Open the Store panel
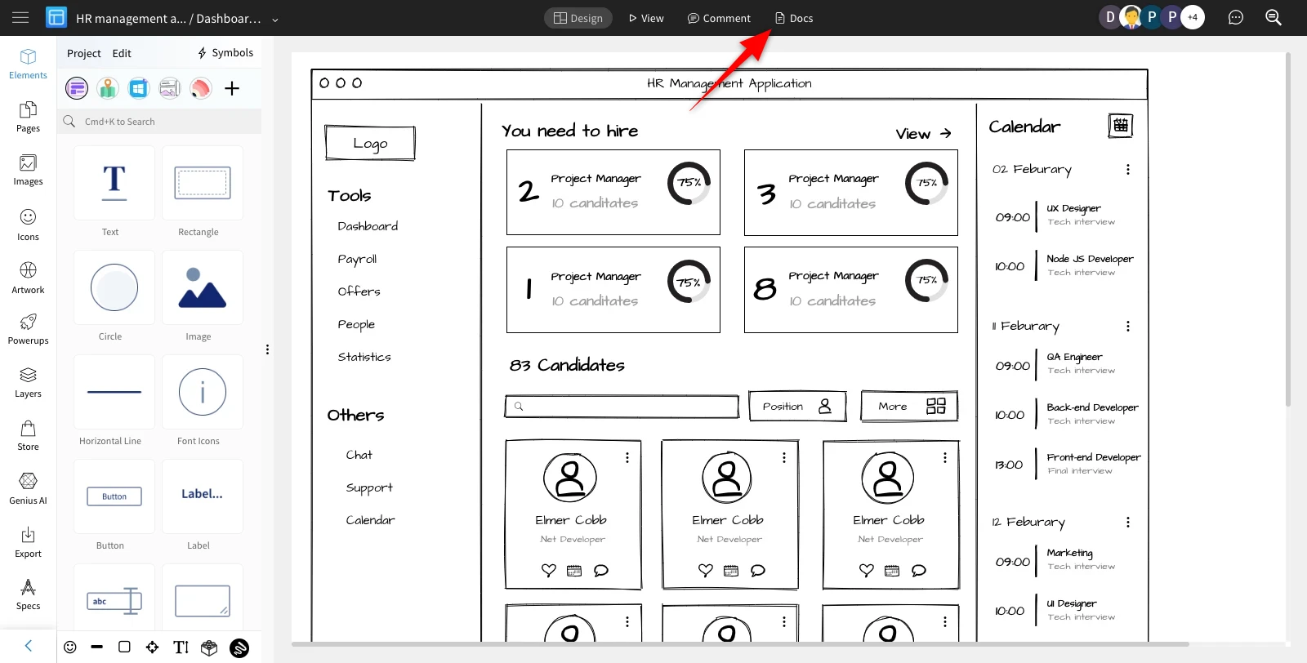The height and width of the screenshot is (663, 1307). [28, 436]
